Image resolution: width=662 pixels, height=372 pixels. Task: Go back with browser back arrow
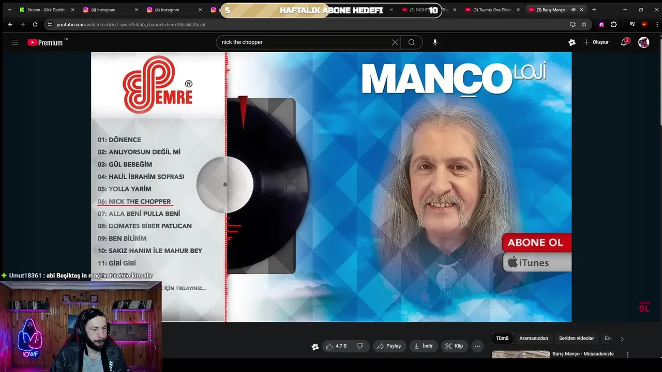10,24
